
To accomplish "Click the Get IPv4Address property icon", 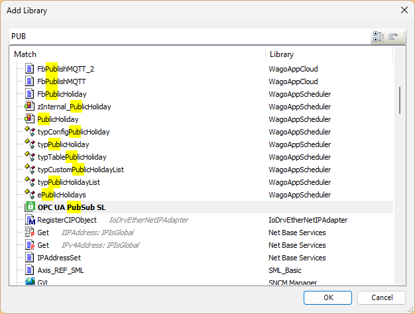I will pos(30,244).
